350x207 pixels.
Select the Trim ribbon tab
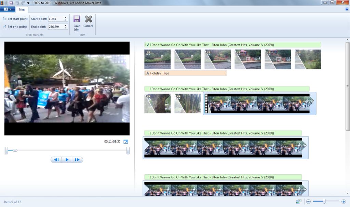click(x=22, y=10)
